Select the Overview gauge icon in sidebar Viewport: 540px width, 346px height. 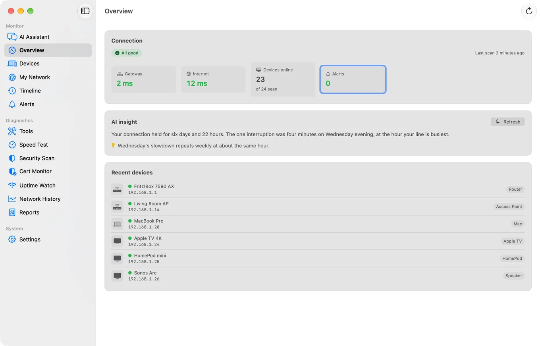[x=12, y=50]
